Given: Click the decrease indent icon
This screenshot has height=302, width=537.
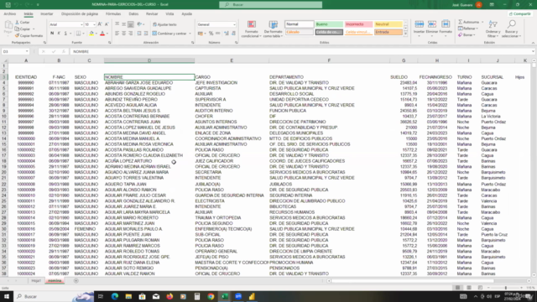Looking at the screenshot, I should tap(139, 34).
